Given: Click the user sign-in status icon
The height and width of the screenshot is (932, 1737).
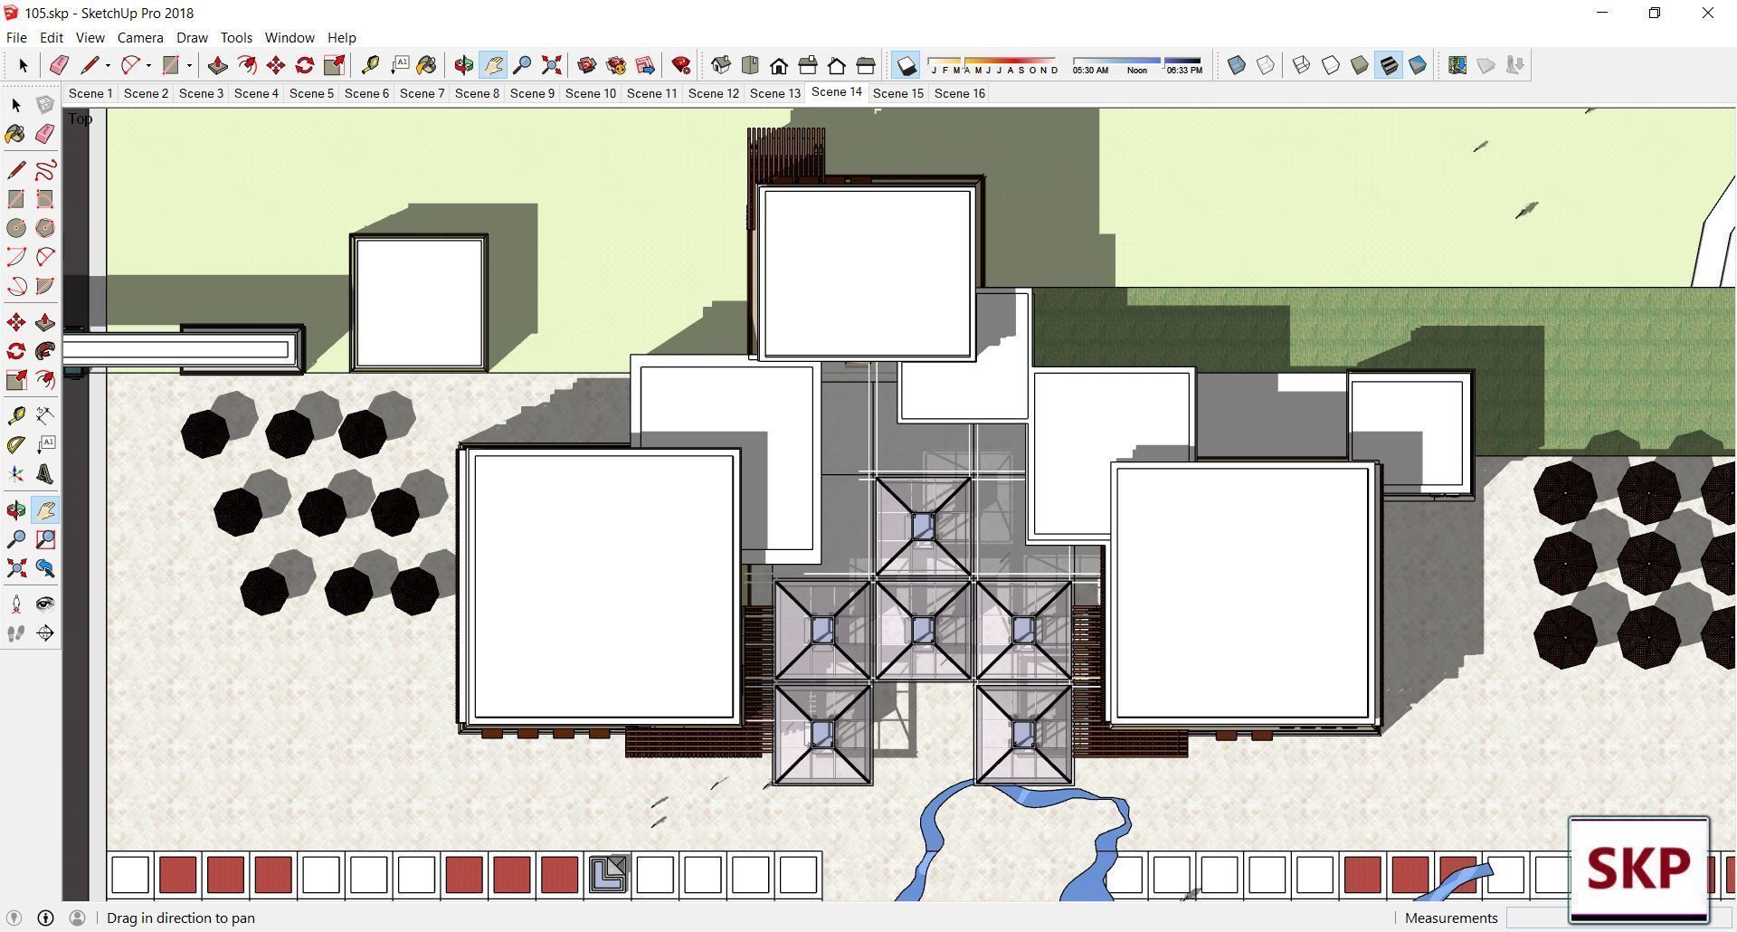Looking at the screenshot, I should (x=77, y=918).
